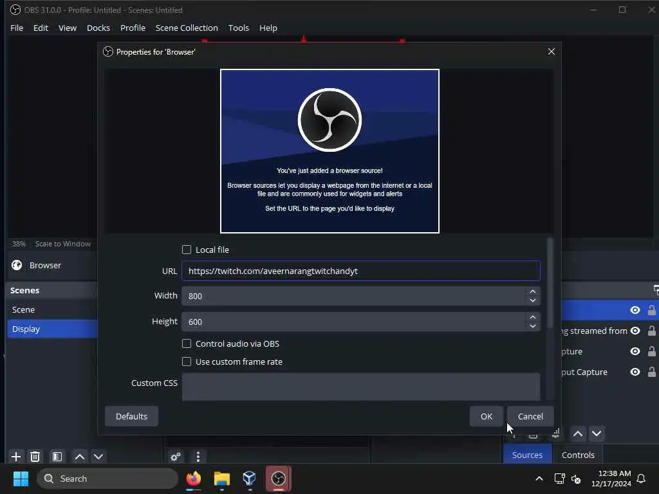Open the Tools menu
The height and width of the screenshot is (494, 659).
238,28
